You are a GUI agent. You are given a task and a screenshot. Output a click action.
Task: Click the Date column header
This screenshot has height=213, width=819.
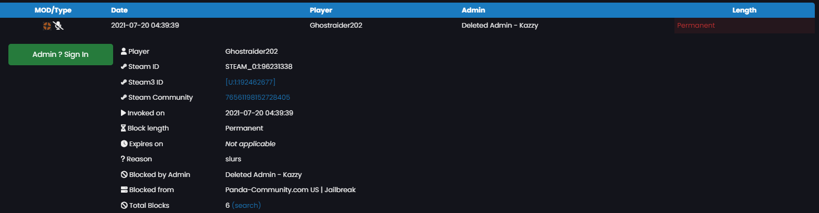[119, 10]
